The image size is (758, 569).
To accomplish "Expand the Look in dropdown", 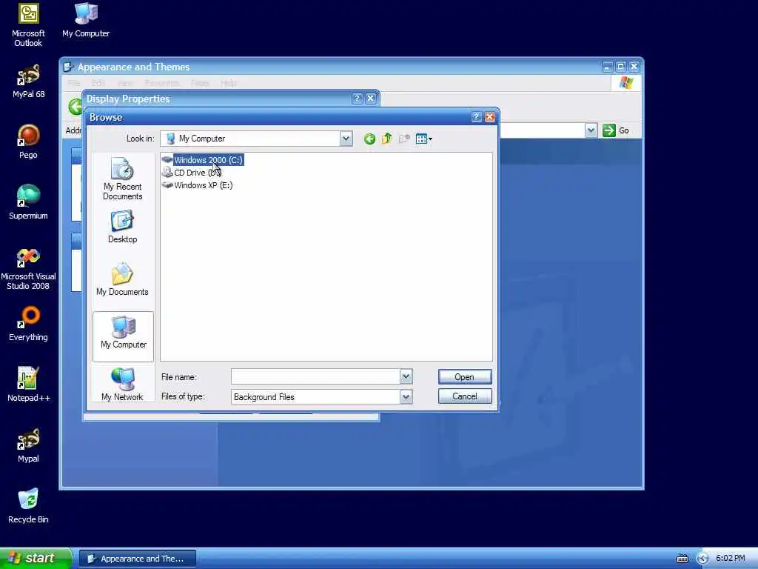I will click(x=346, y=139).
